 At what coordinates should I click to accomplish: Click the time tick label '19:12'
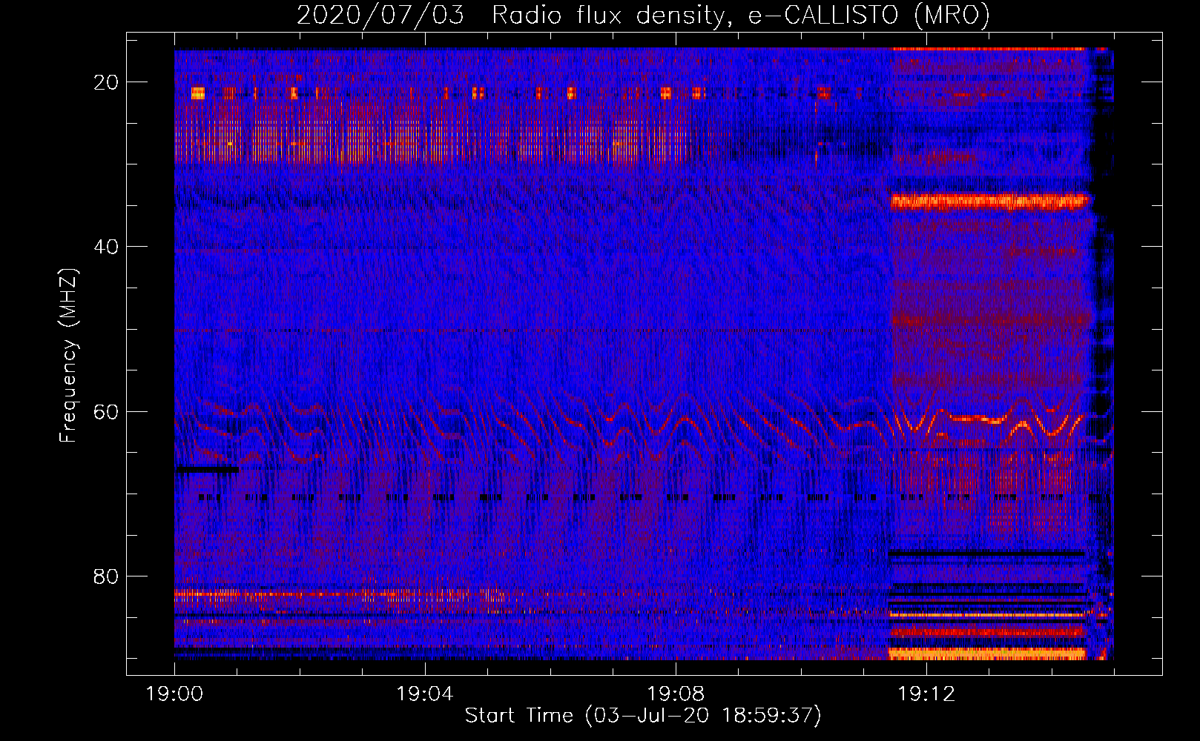(x=926, y=694)
